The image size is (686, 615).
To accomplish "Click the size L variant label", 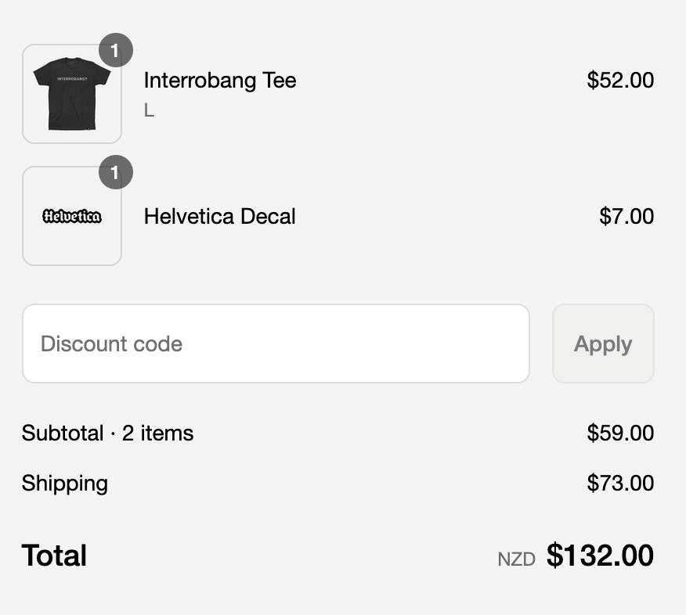I will click(150, 110).
